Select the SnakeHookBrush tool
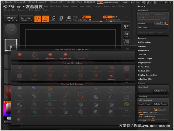This screenshot has height=131, width=174. coord(126,90)
